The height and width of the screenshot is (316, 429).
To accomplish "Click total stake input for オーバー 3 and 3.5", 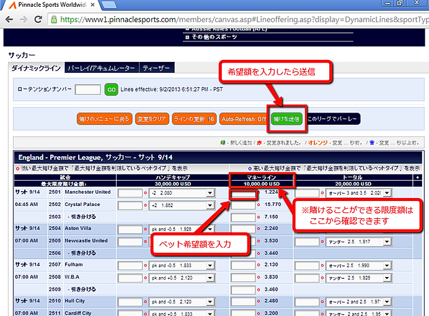I will point(307,193).
